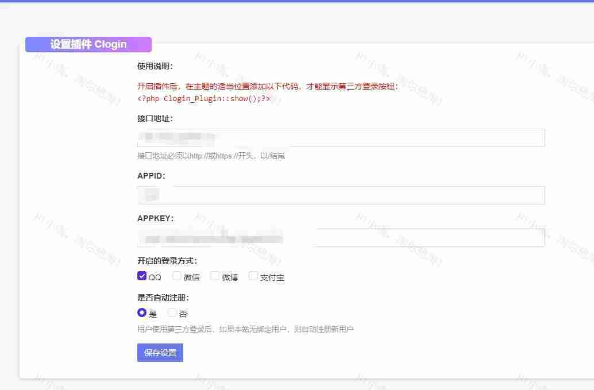This screenshot has width=594, height=390.
Task: Enable the 微信 login checkbox
Action: [177, 276]
